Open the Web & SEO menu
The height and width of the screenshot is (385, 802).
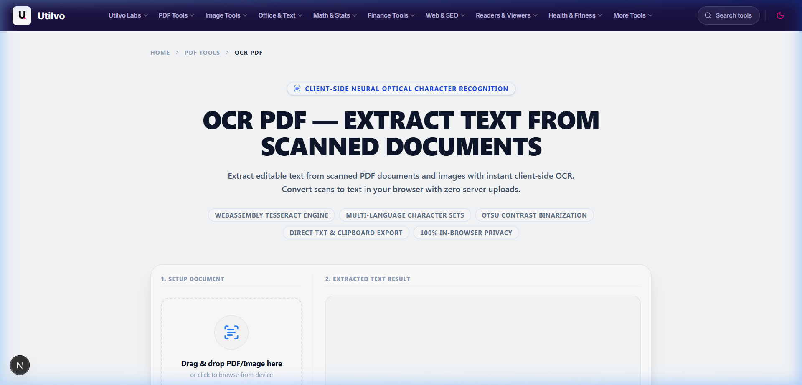coord(445,15)
